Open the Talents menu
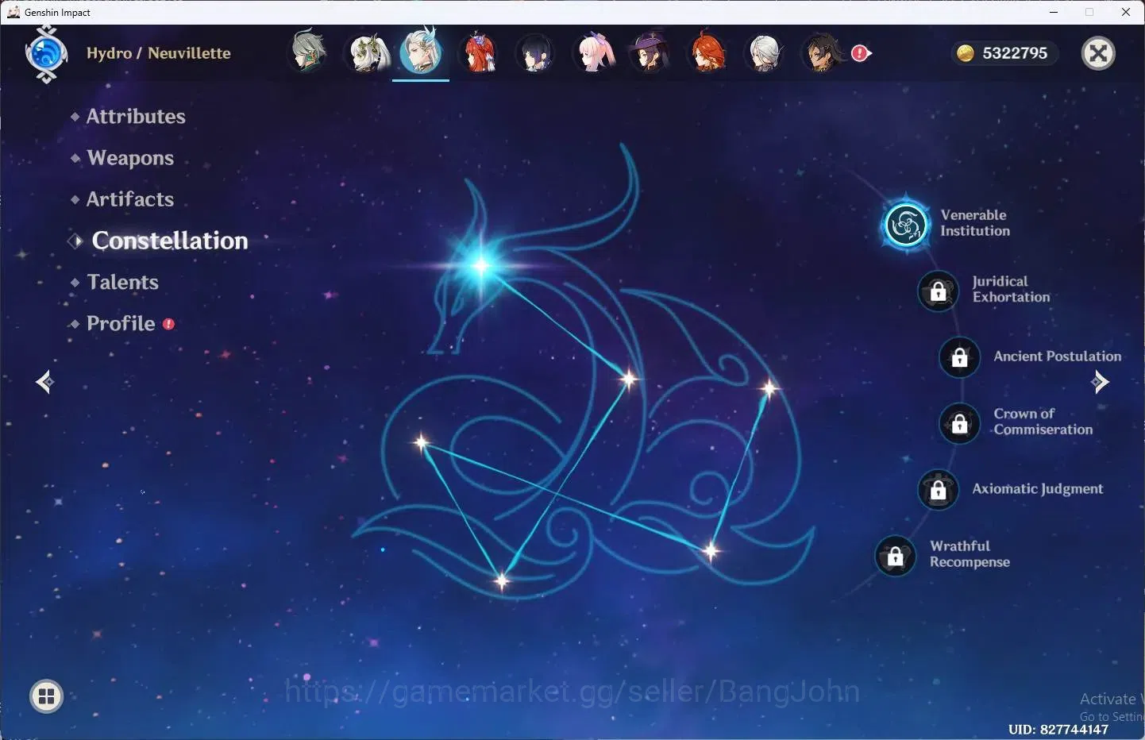 pyautogui.click(x=123, y=282)
